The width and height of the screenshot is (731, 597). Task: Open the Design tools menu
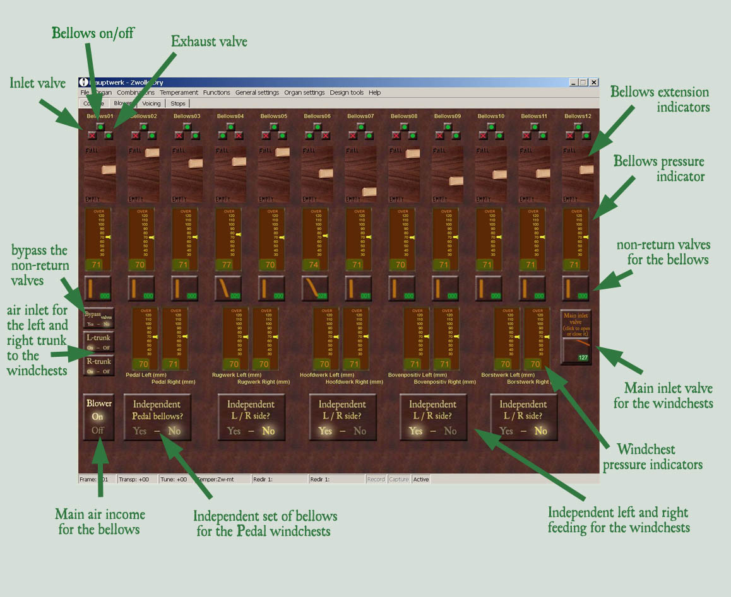pos(347,93)
